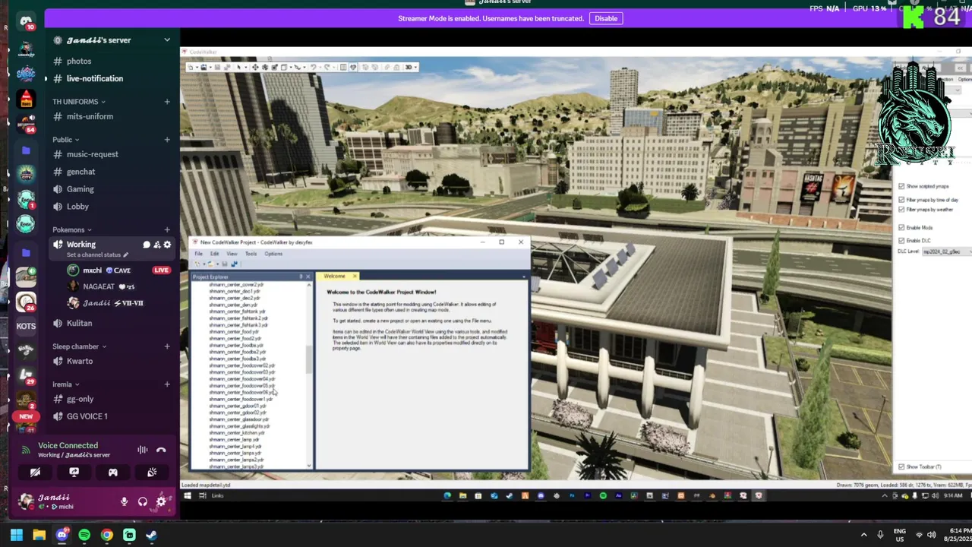Collapse the iremia category

[65, 384]
